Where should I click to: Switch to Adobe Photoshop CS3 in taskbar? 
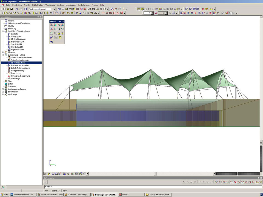[23, 195]
